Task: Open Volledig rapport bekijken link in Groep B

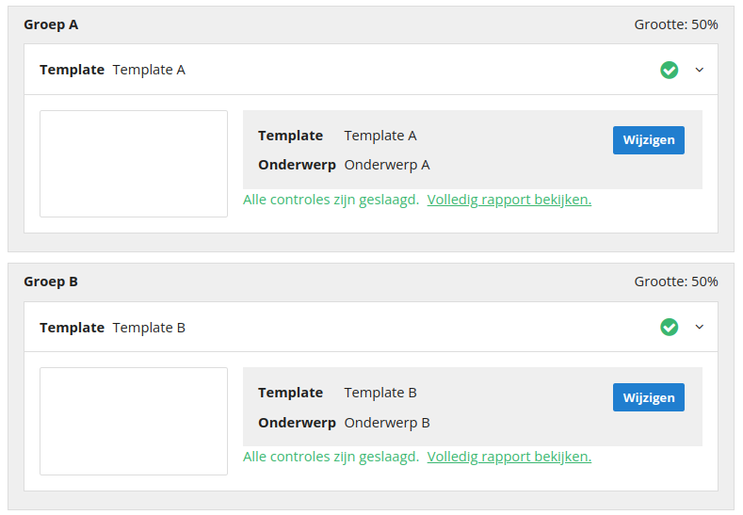Action: (509, 457)
